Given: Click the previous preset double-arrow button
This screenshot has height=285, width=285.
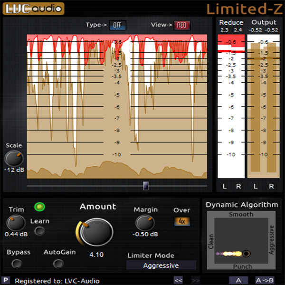Looking at the screenshot, I should (x=178, y=280).
